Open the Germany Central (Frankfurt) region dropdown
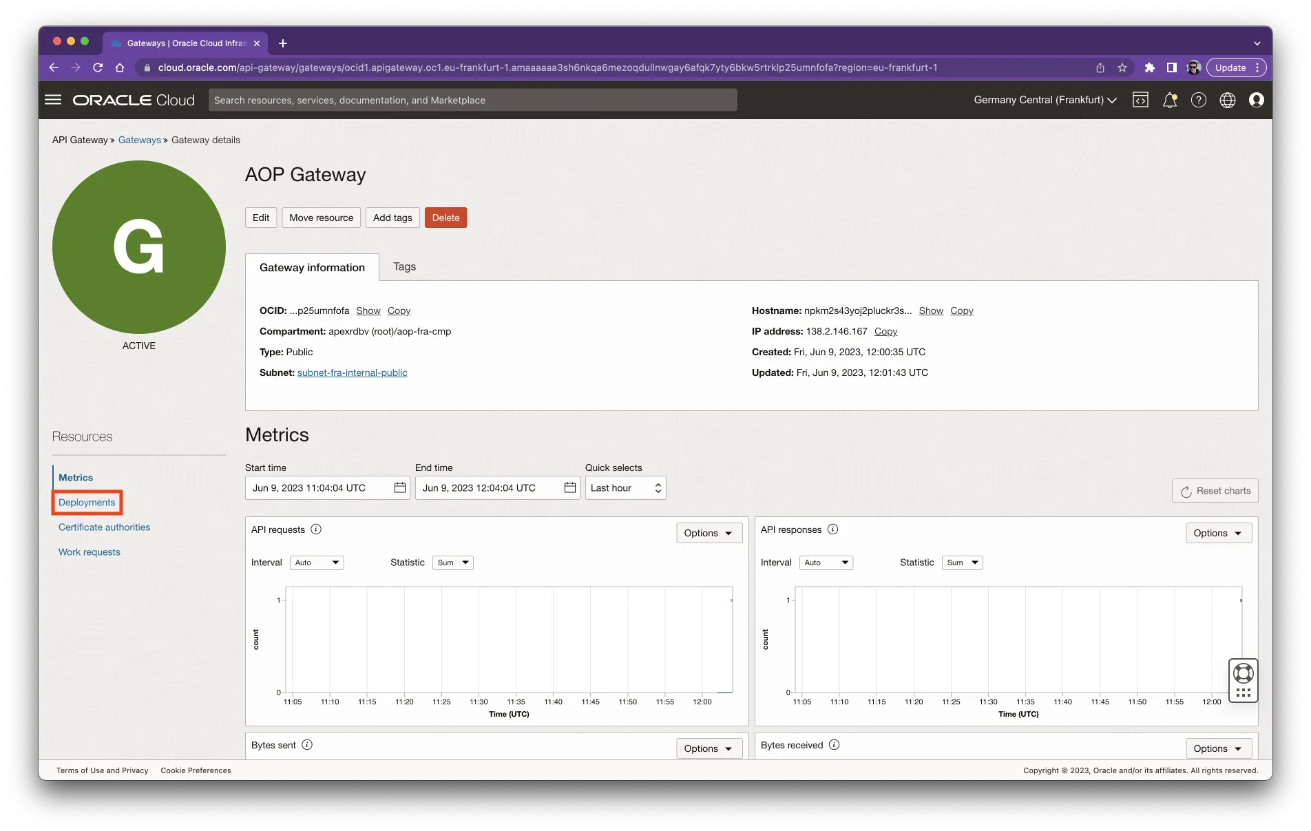Image resolution: width=1311 pixels, height=831 pixels. (1045, 100)
